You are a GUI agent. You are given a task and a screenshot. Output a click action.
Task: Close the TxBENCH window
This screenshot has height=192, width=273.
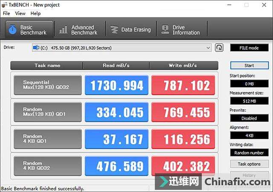(x=264, y=5)
